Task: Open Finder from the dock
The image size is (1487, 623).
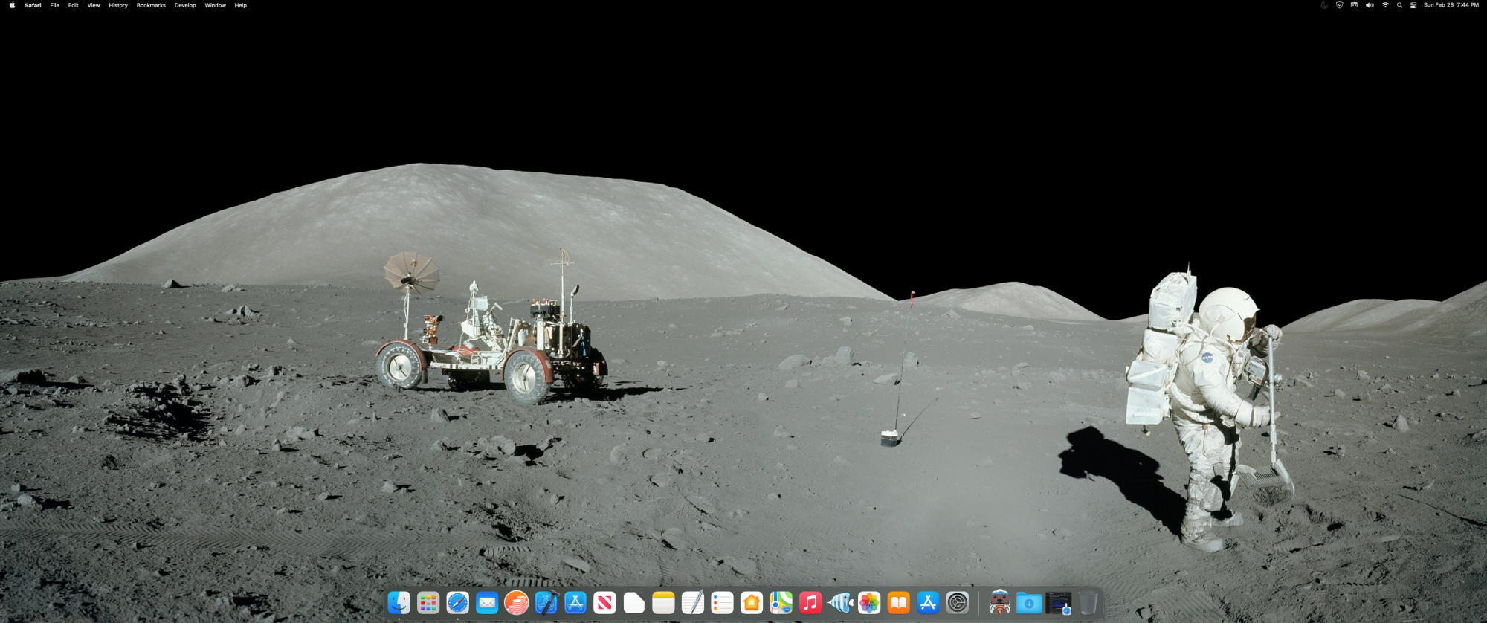Action: (399, 602)
